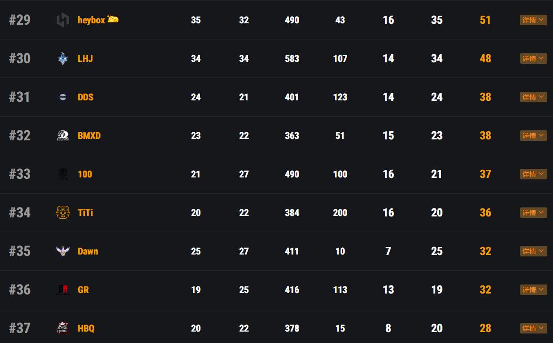Viewport: 553px width, 343px height.
Task: Click the BMXD team logo icon
Action: pos(63,136)
